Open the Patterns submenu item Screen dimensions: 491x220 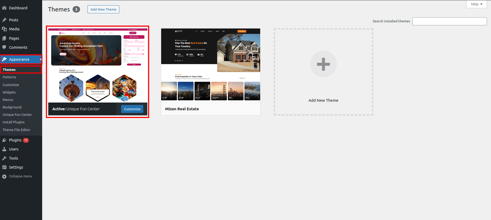tap(9, 77)
